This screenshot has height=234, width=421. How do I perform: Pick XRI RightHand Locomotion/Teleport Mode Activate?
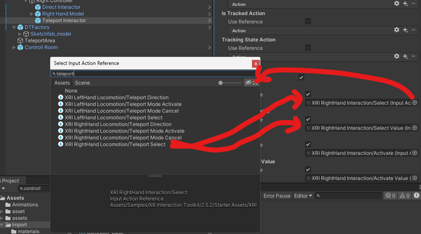click(x=124, y=131)
